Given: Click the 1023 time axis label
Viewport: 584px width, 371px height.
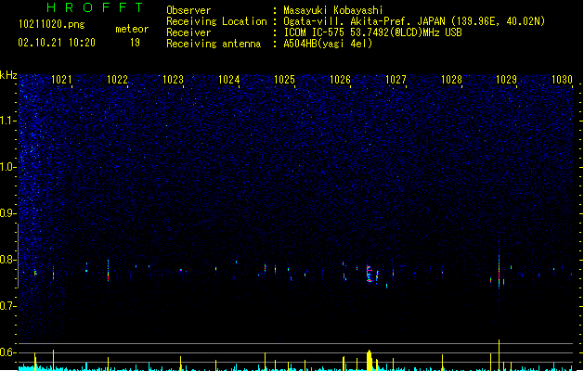Looking at the screenshot, I should coord(173,80).
